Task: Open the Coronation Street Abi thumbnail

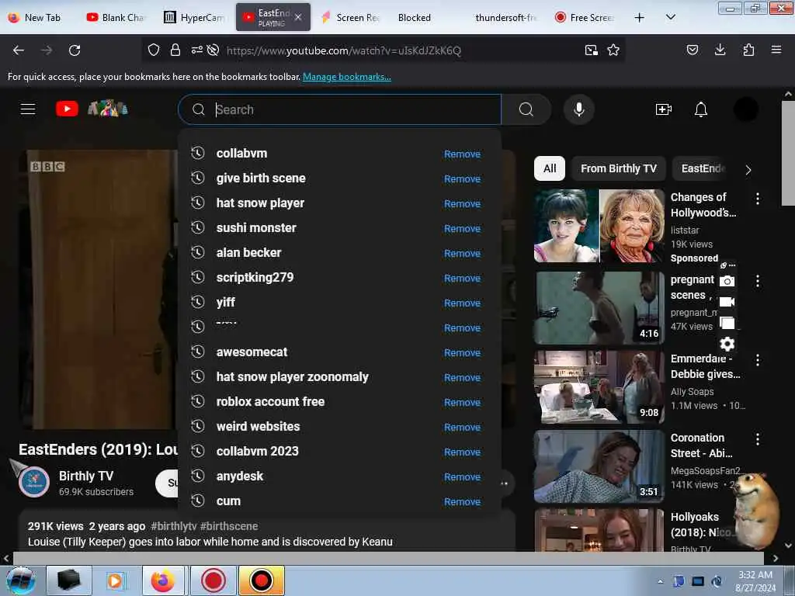Action: click(x=599, y=466)
